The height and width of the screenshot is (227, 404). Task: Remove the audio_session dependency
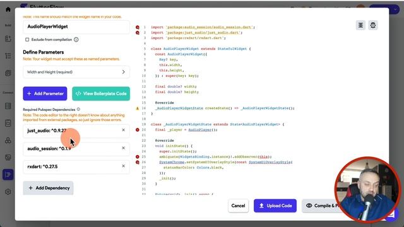coord(124,148)
